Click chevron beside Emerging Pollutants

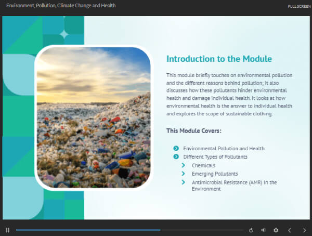click(184, 174)
